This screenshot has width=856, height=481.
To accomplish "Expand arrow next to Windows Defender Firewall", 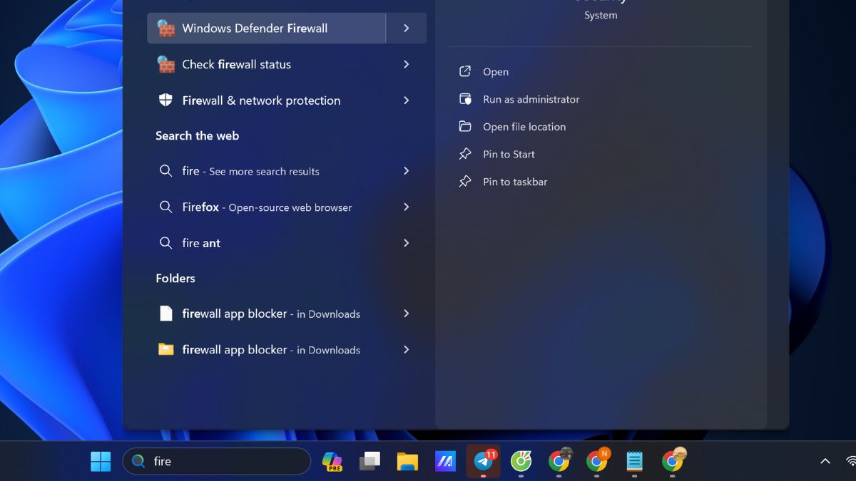I will pyautogui.click(x=406, y=29).
